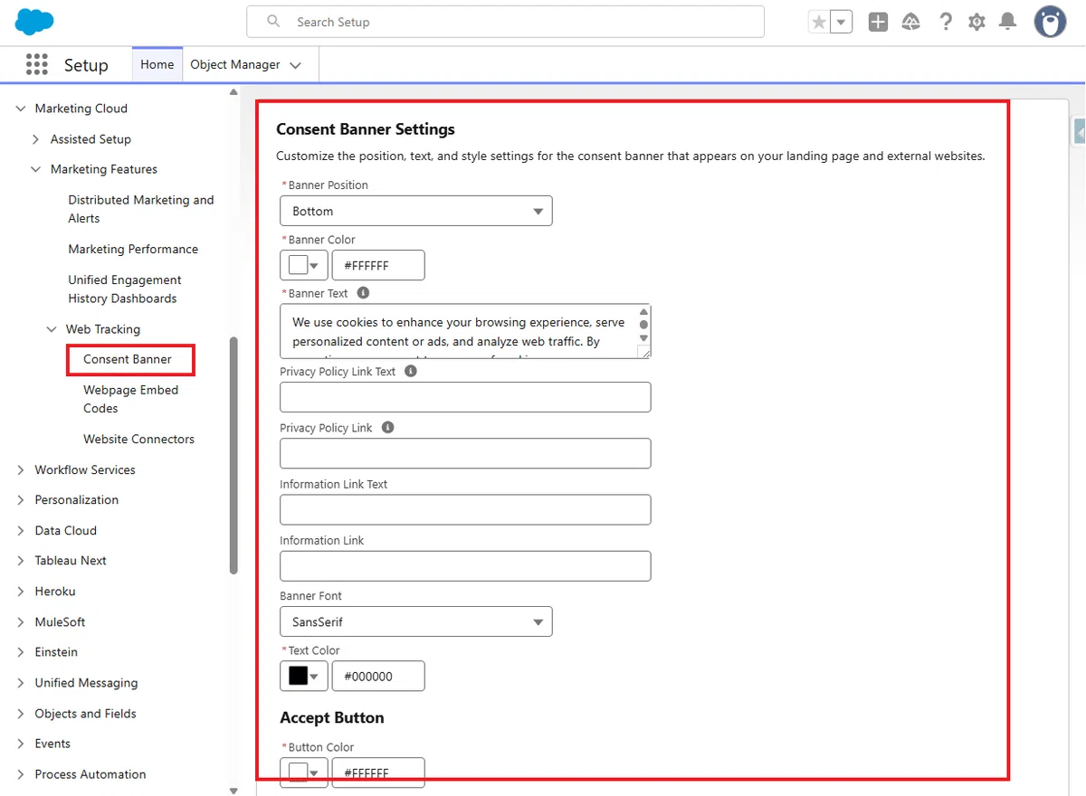Open the favorites list dropdown arrow
Image resolution: width=1086 pixels, height=796 pixels.
point(842,22)
